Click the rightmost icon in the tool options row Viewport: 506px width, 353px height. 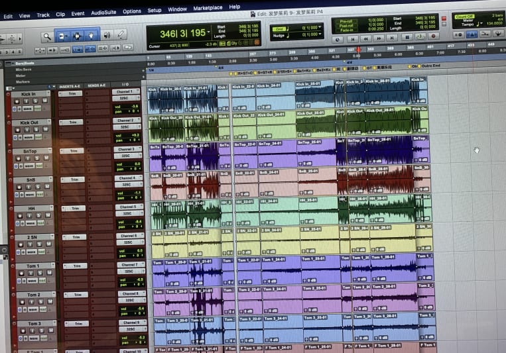coord(128,48)
